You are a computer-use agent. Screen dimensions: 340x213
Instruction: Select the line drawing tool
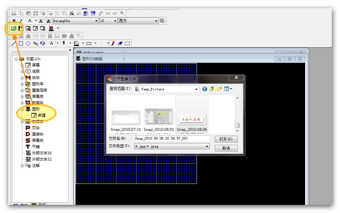tap(14, 44)
